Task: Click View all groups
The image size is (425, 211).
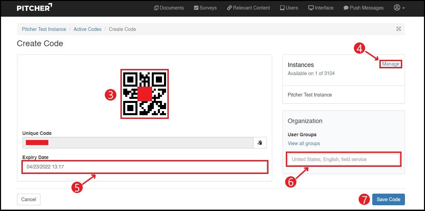Action: click(x=304, y=143)
